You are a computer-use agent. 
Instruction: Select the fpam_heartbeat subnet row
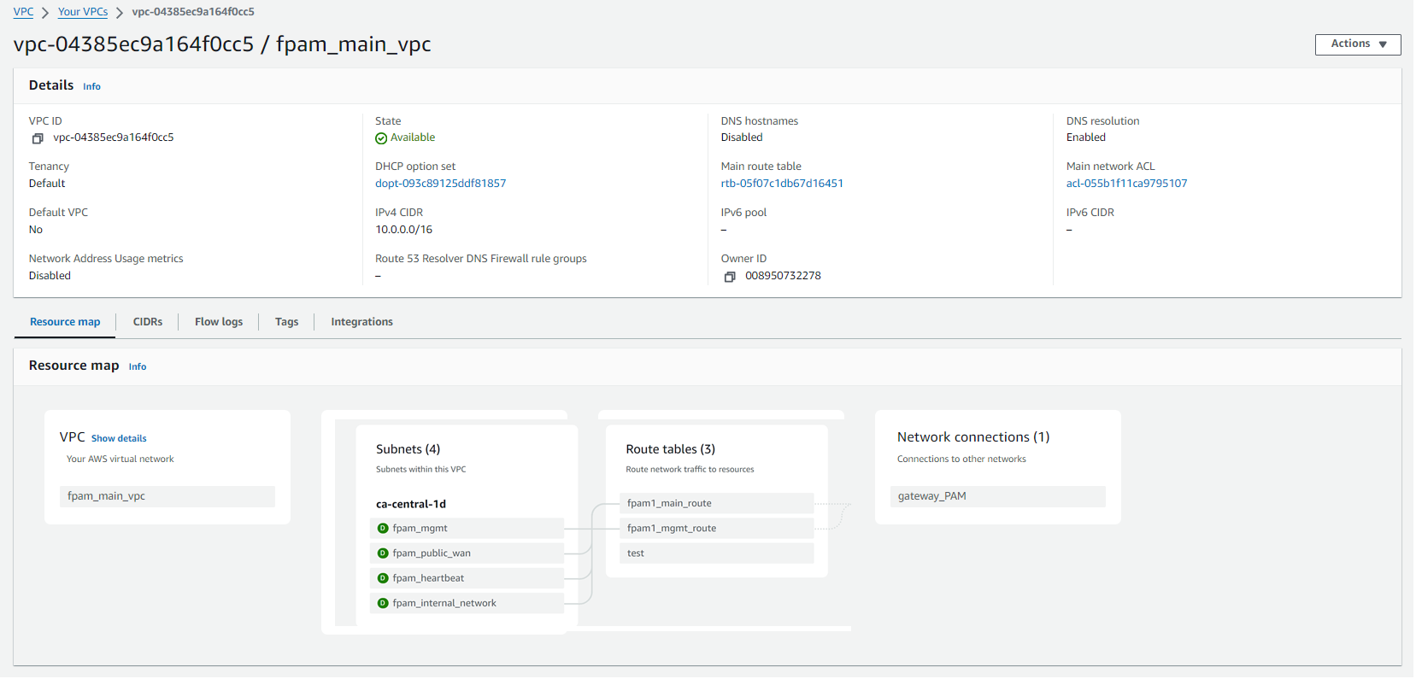click(x=467, y=578)
